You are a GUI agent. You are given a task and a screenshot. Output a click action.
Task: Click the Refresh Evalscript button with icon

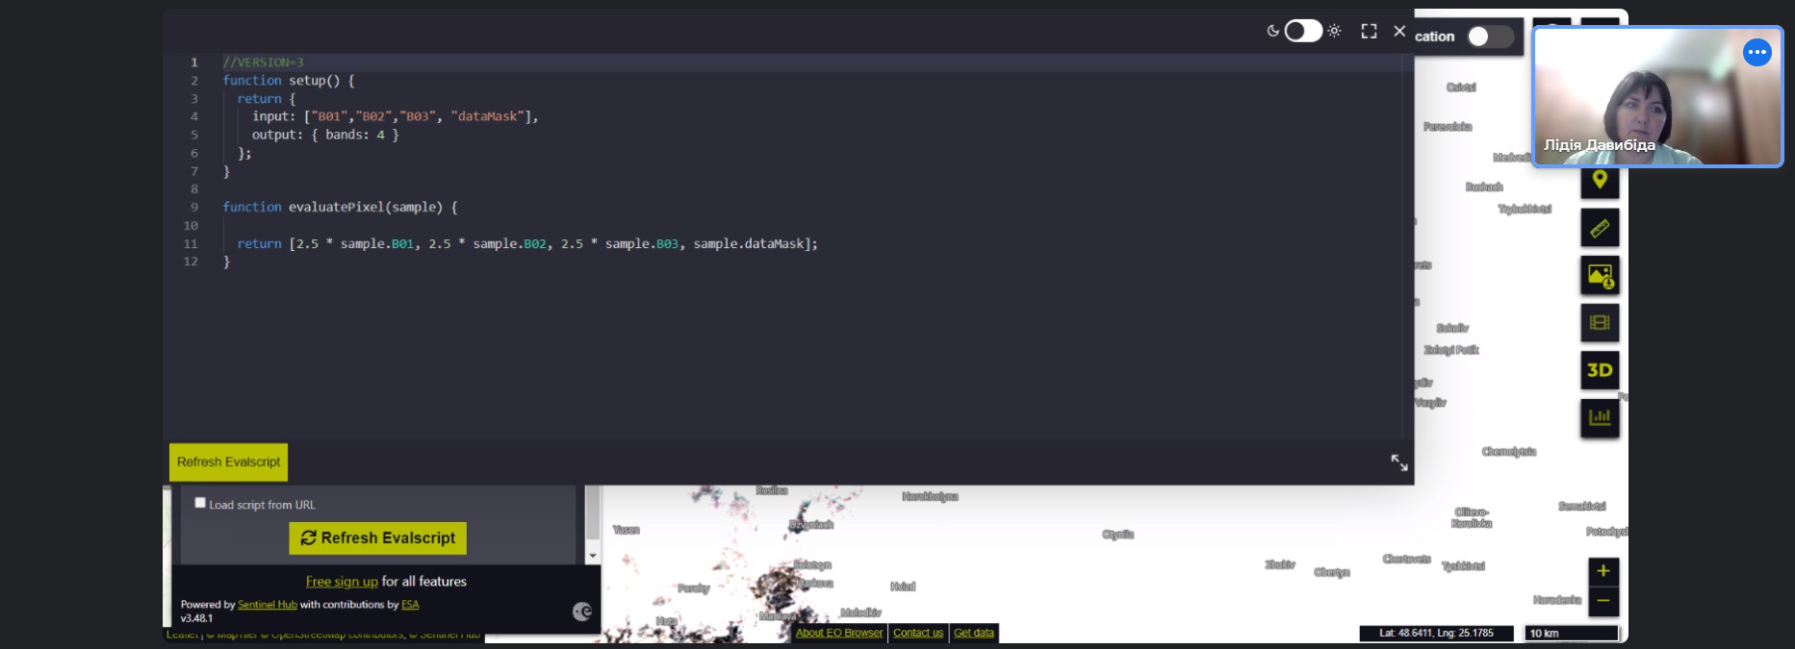pyautogui.click(x=377, y=538)
